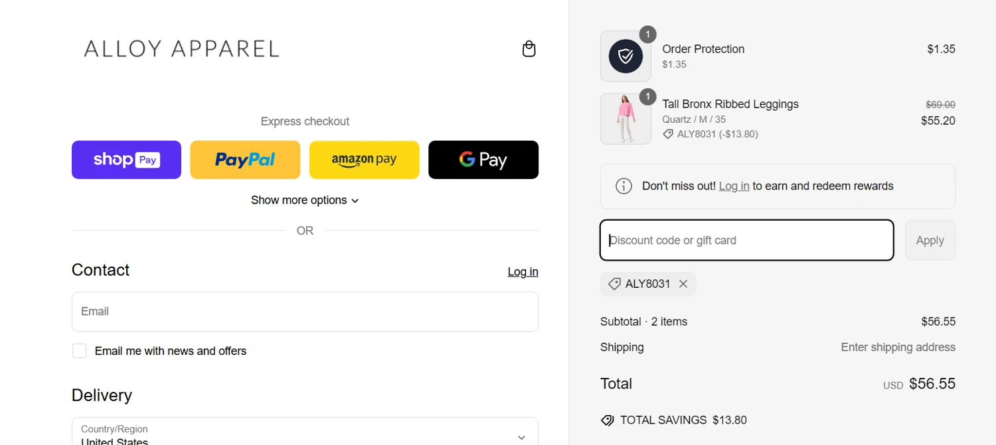Click the tag icon in ALY8031 chip

614,284
